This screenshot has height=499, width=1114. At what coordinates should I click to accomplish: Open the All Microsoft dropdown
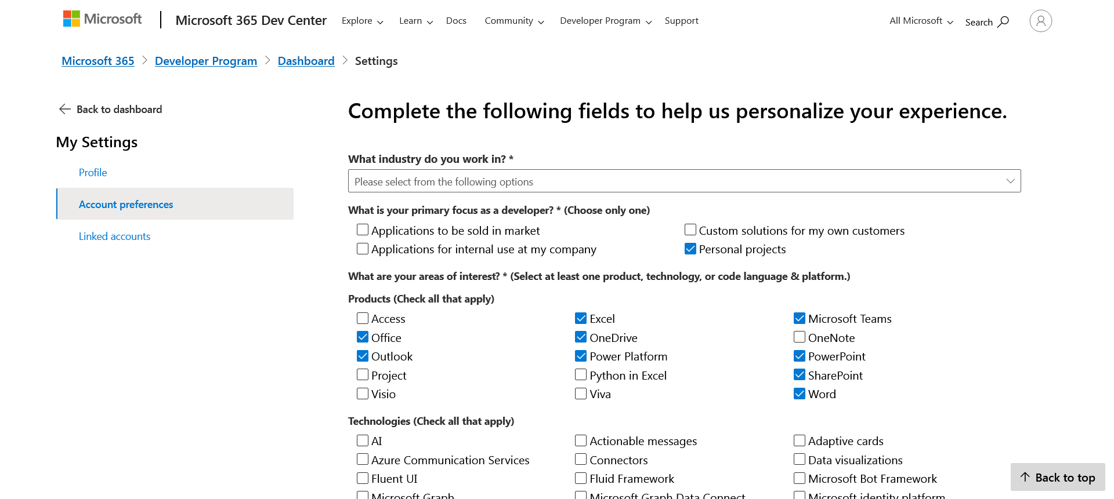pos(921,21)
